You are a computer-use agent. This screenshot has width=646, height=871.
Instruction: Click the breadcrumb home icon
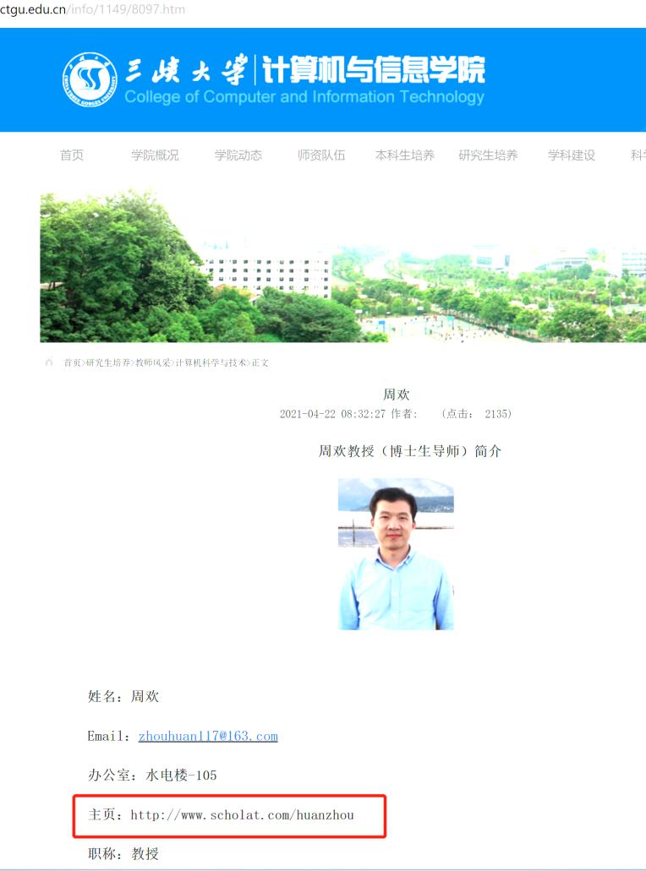pyautogui.click(x=49, y=362)
